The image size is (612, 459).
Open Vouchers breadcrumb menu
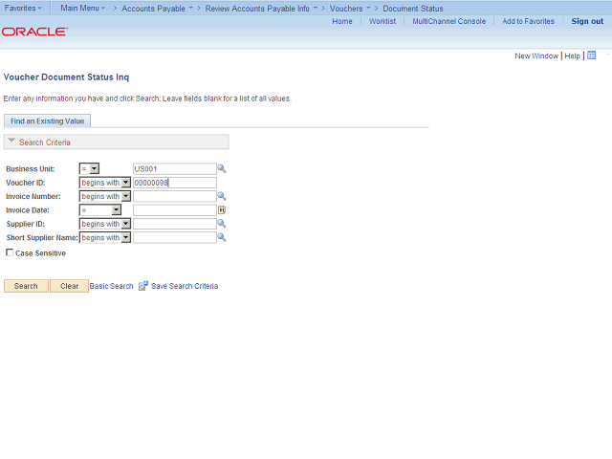(350, 9)
